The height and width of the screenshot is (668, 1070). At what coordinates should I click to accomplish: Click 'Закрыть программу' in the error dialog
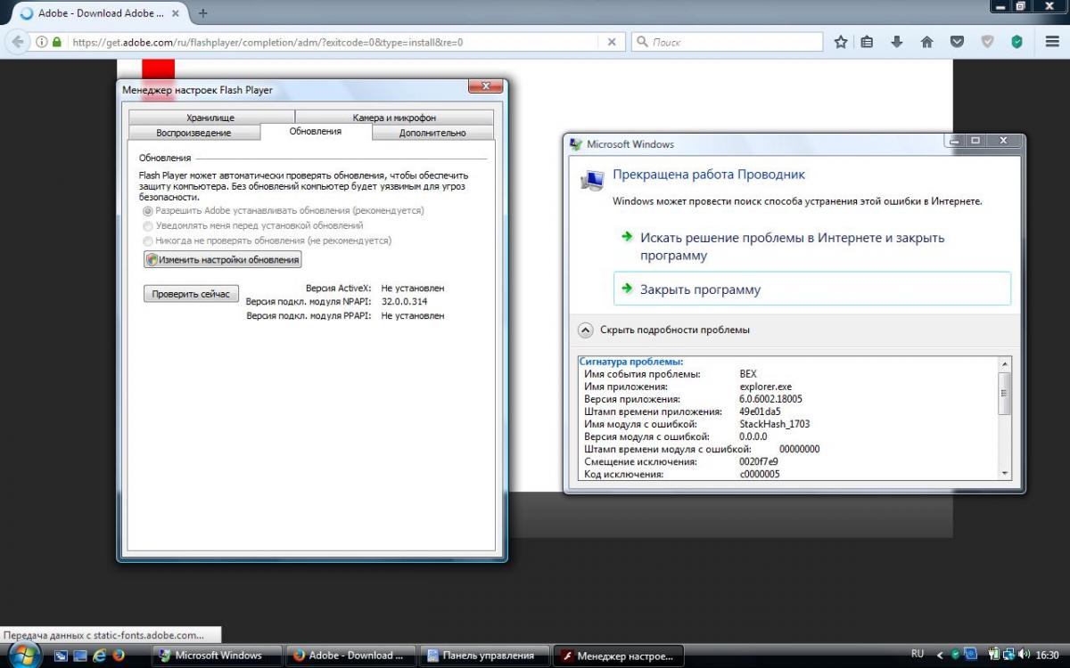(x=700, y=289)
